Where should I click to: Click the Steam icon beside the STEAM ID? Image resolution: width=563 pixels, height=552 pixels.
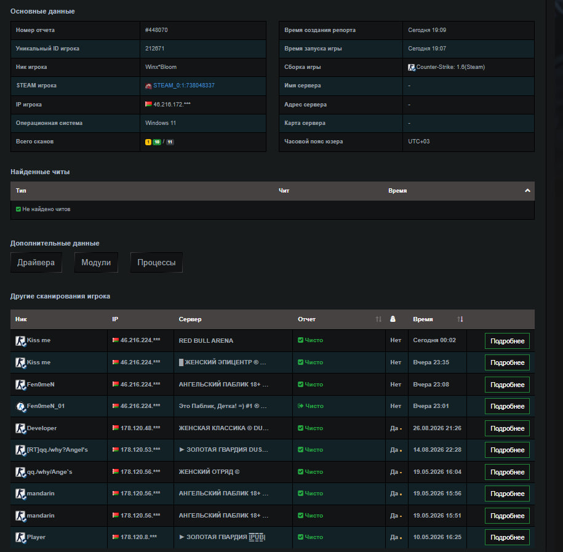148,86
